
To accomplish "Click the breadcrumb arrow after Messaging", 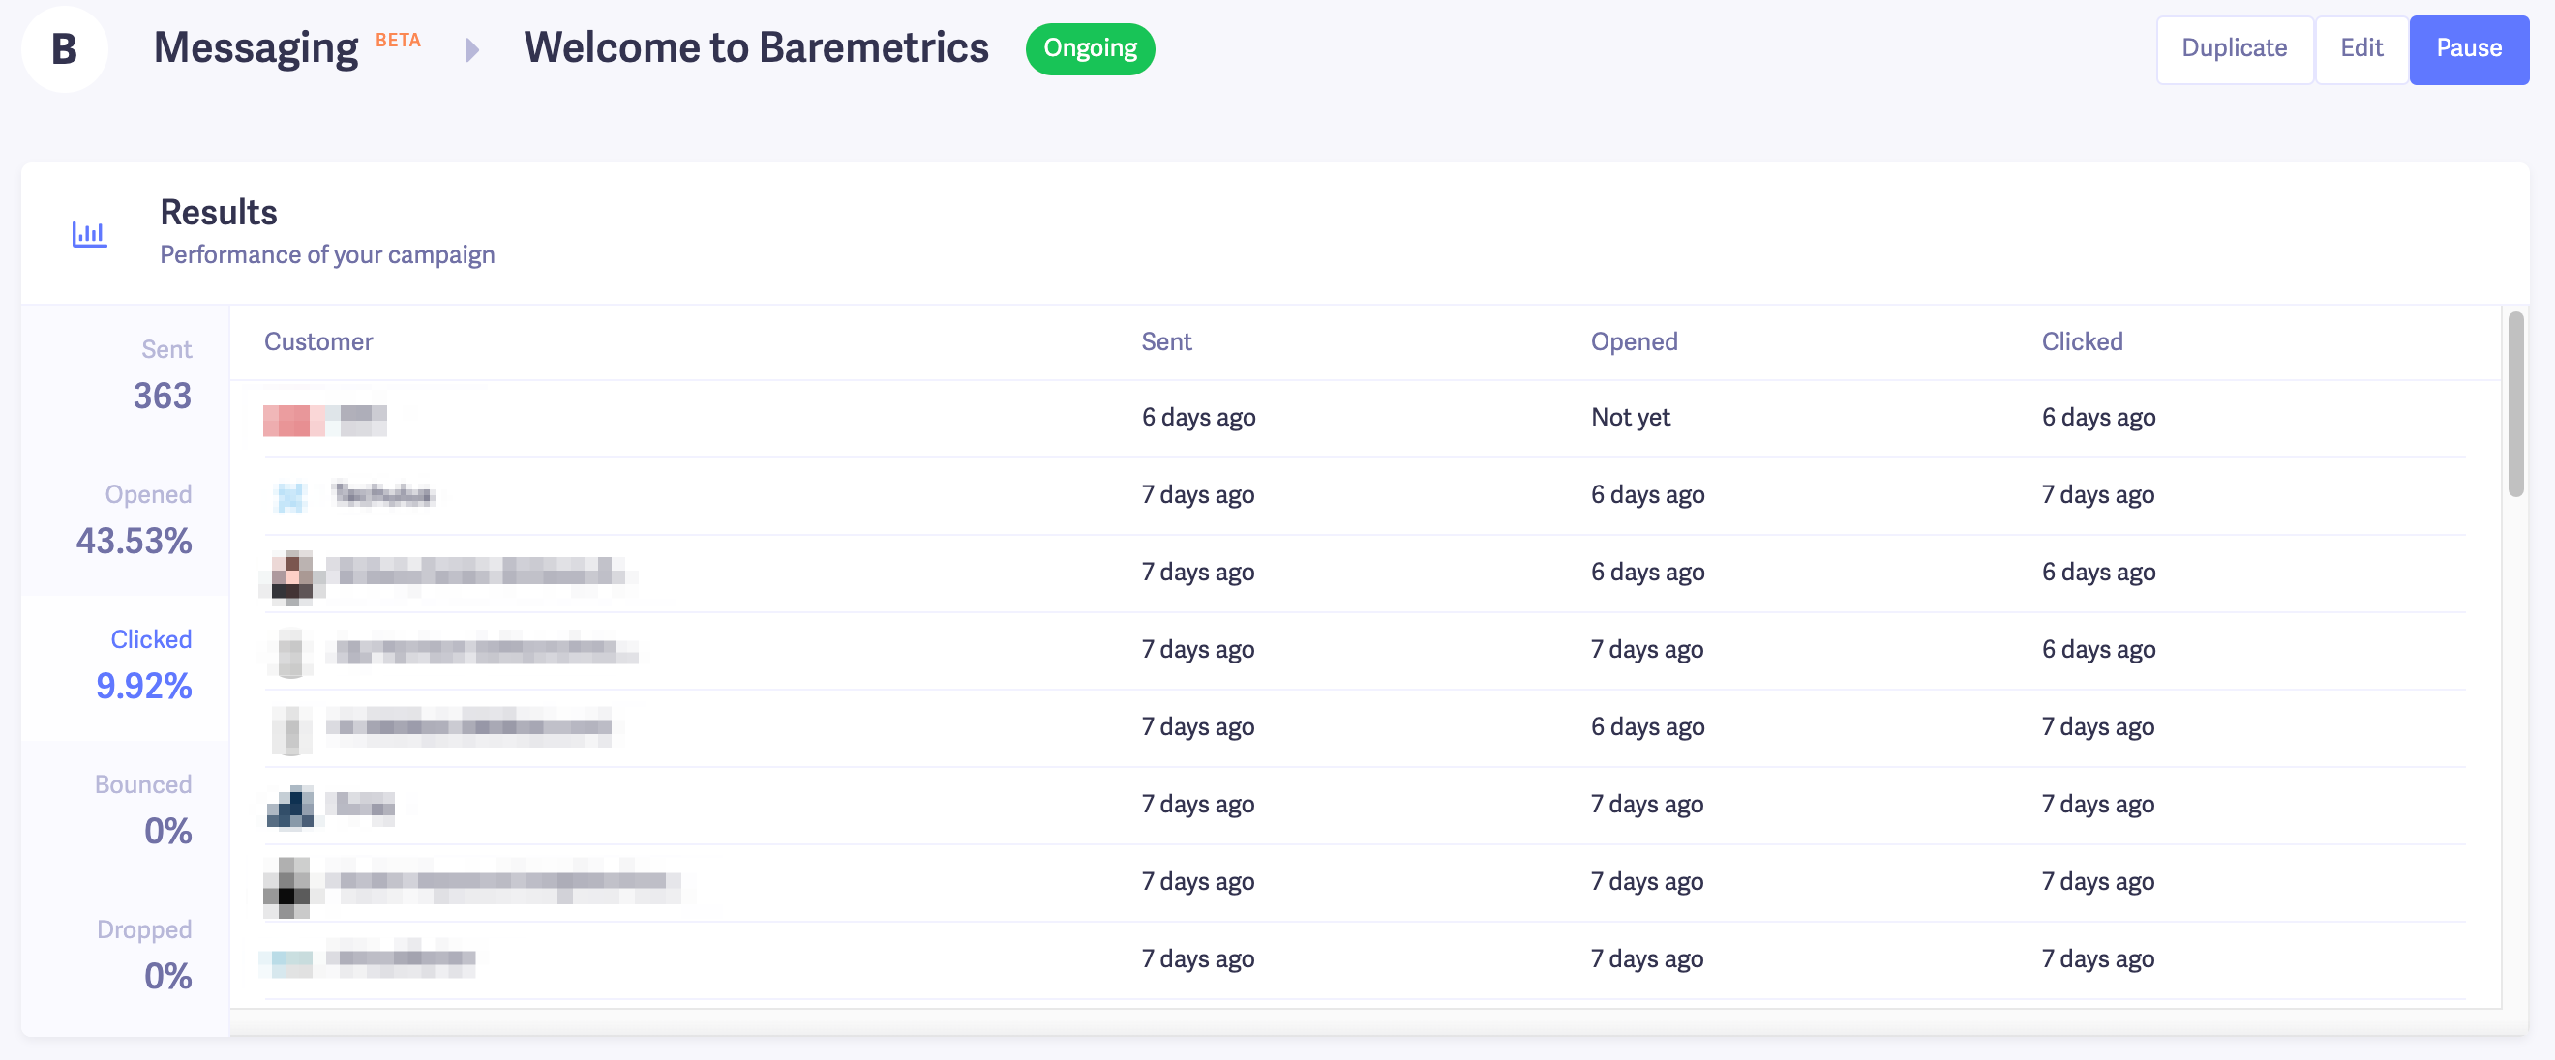I will pyautogui.click(x=472, y=49).
